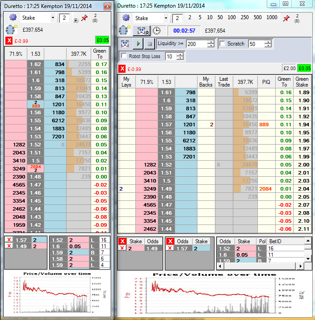Toggle the robot panel button
The image size is (315, 320).
pyautogui.click(x=142, y=31)
